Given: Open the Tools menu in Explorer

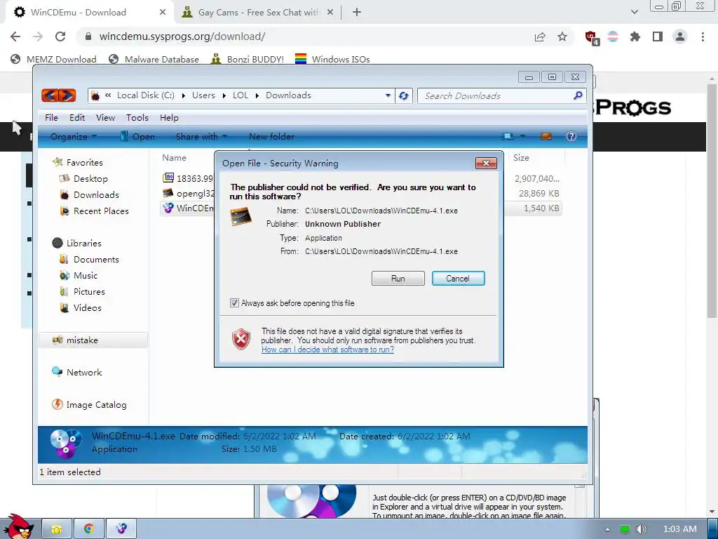Looking at the screenshot, I should 137,118.
